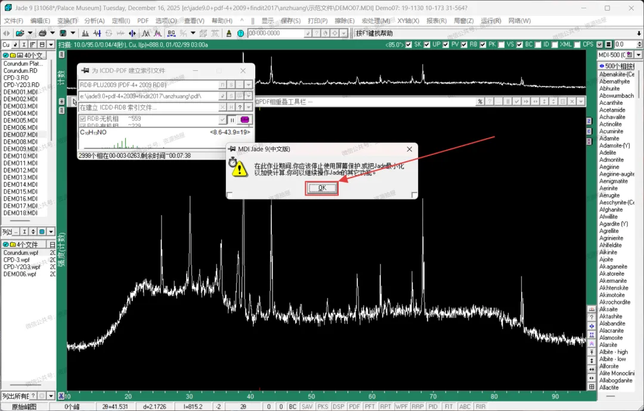Click the grid icon at right edge bottom

592,387
